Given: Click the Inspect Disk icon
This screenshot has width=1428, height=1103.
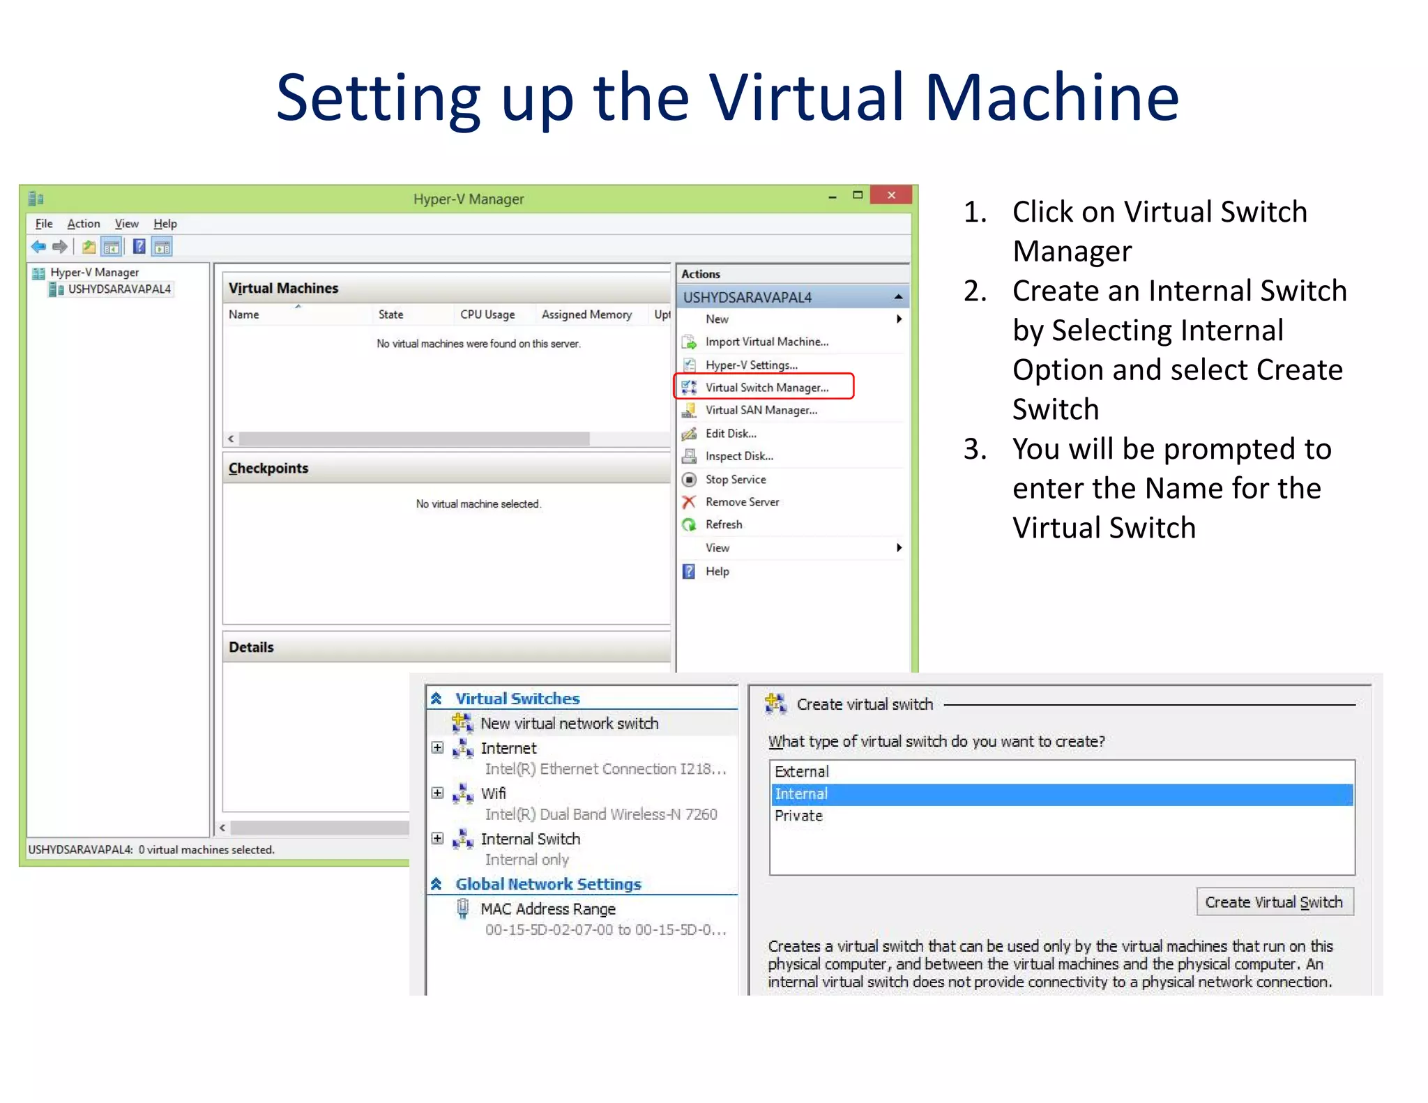Looking at the screenshot, I should (x=689, y=456).
